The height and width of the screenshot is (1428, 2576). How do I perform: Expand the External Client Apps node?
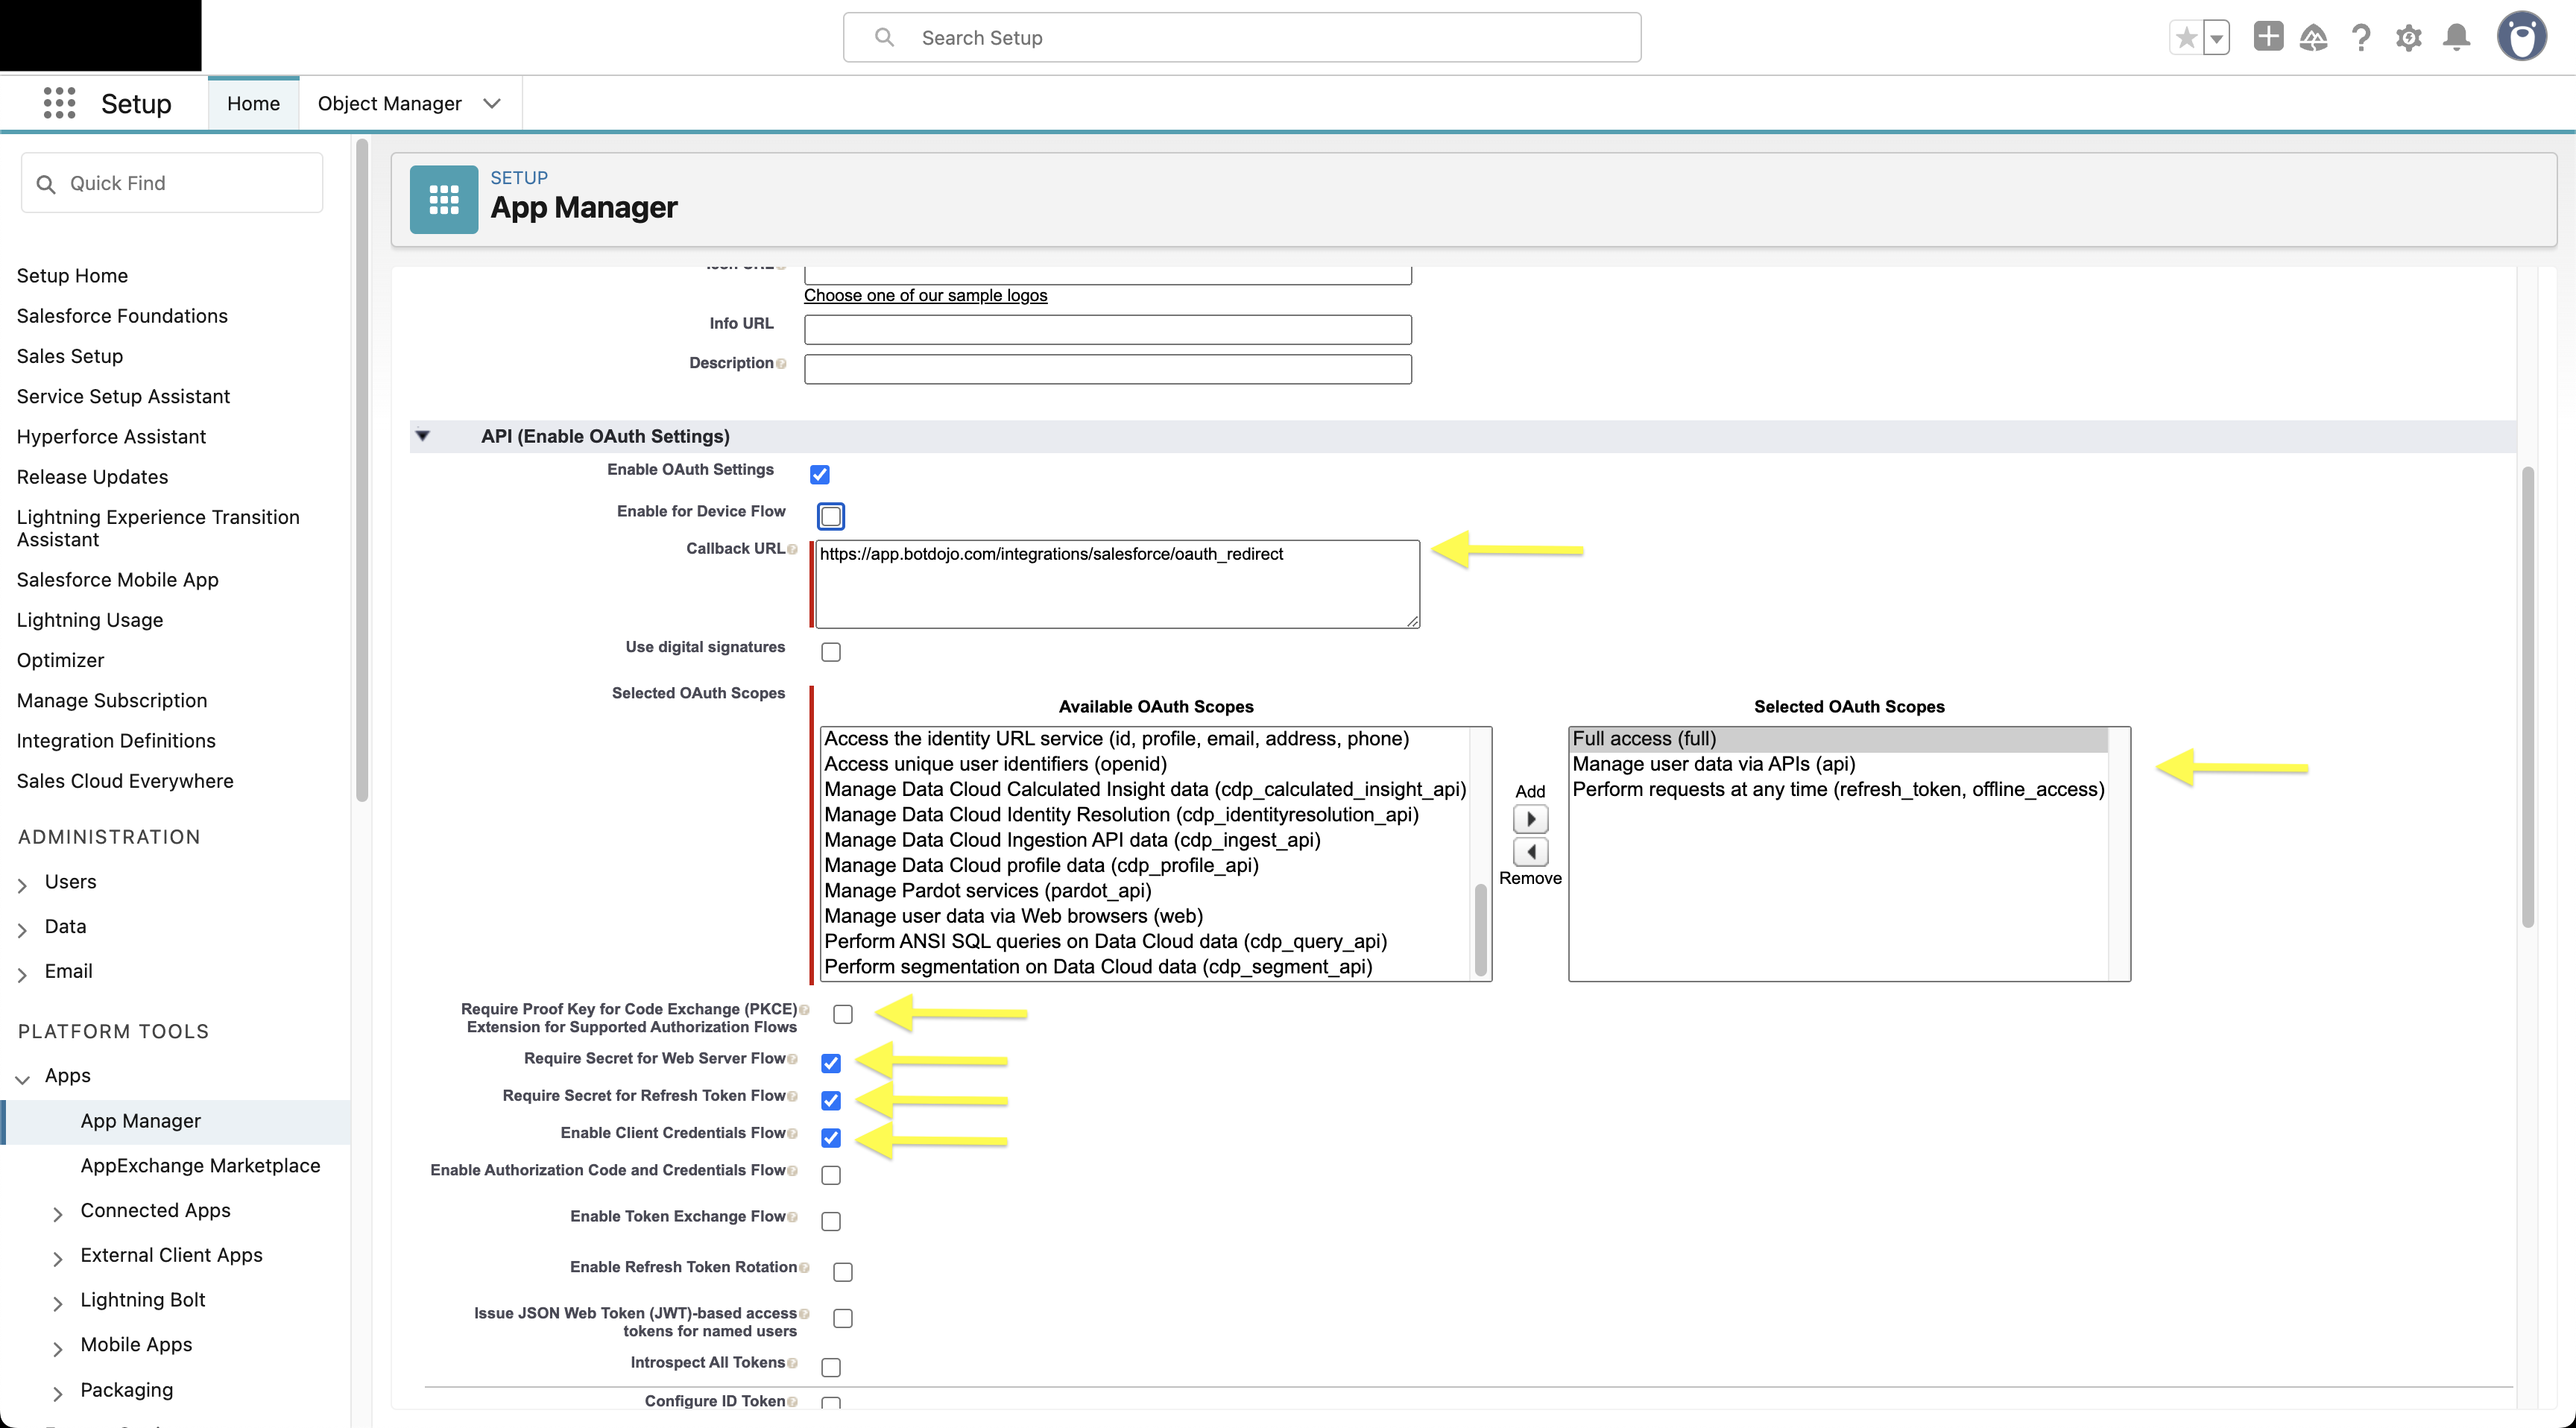pyautogui.click(x=58, y=1259)
